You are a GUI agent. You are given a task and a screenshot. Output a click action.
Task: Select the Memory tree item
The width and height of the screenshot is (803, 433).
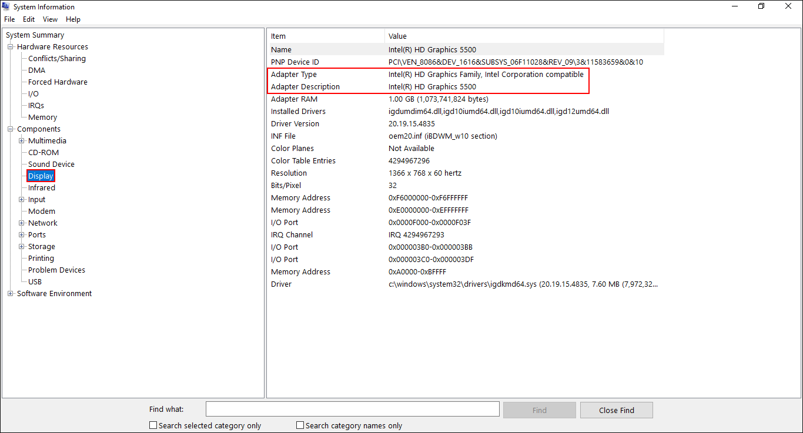(x=43, y=118)
